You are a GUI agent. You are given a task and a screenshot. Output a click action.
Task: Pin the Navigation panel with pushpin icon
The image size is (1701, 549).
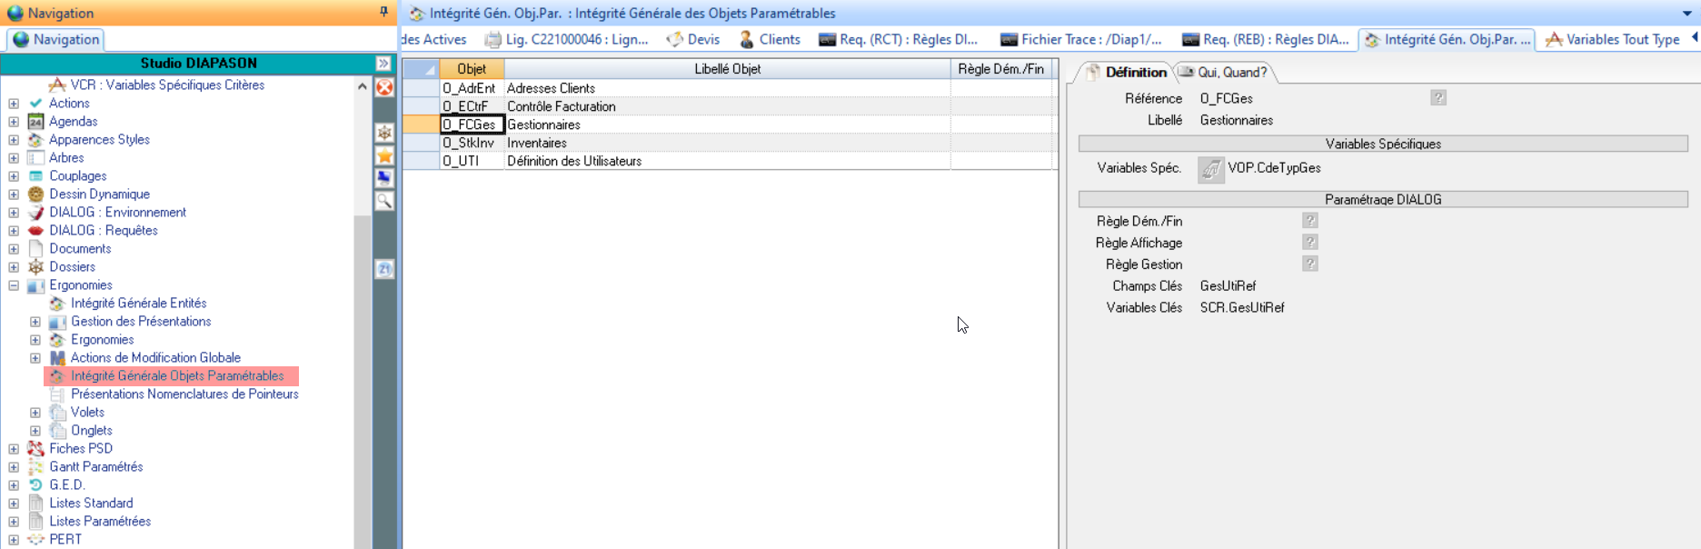tap(383, 13)
